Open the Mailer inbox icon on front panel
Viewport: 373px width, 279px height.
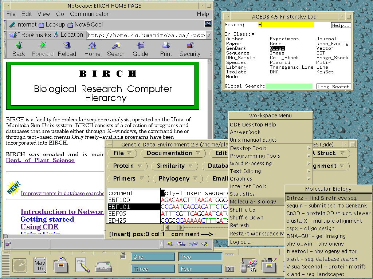(103, 267)
